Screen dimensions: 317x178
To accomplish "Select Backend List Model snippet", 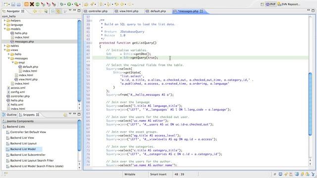I will (x=23, y=149).
